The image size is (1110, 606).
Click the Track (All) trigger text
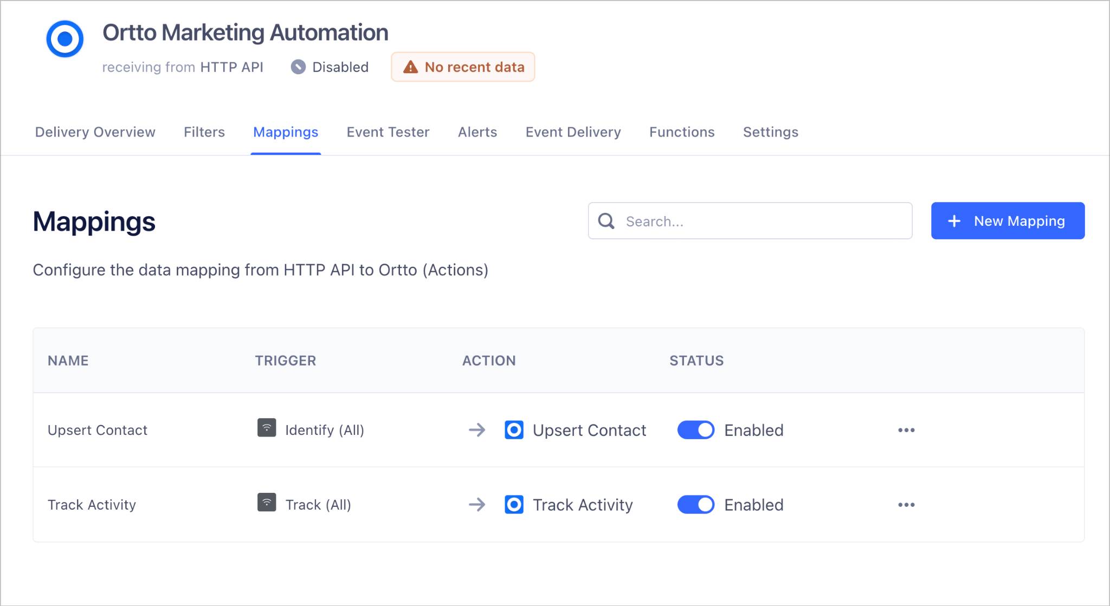point(318,505)
